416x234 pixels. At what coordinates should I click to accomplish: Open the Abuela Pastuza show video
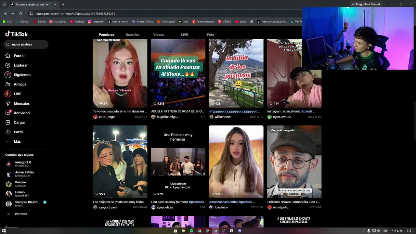178,73
